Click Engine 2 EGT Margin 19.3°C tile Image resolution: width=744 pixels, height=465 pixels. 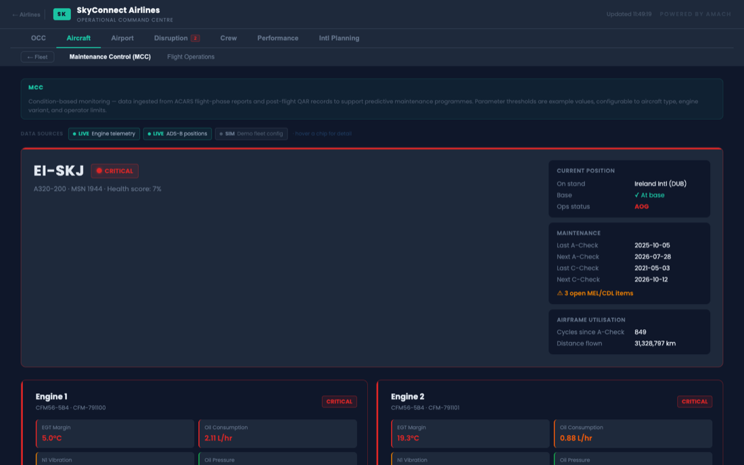470,434
